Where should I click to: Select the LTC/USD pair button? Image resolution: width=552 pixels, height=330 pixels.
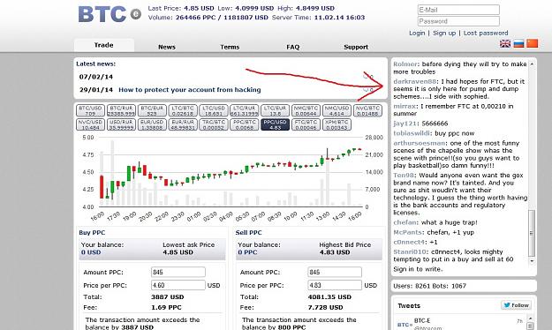[x=214, y=110]
